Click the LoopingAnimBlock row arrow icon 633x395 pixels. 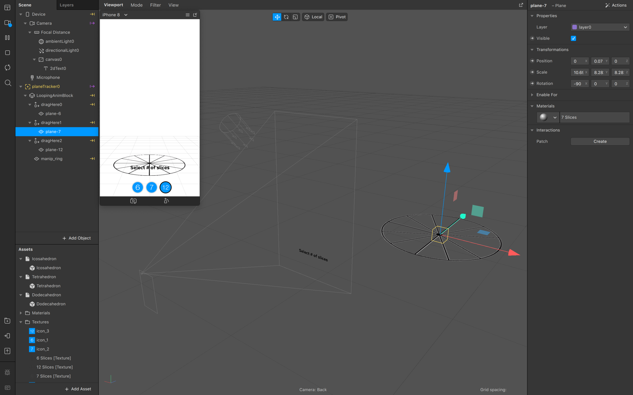click(x=92, y=95)
